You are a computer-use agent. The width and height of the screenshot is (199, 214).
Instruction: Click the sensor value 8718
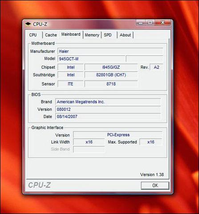point(111,84)
